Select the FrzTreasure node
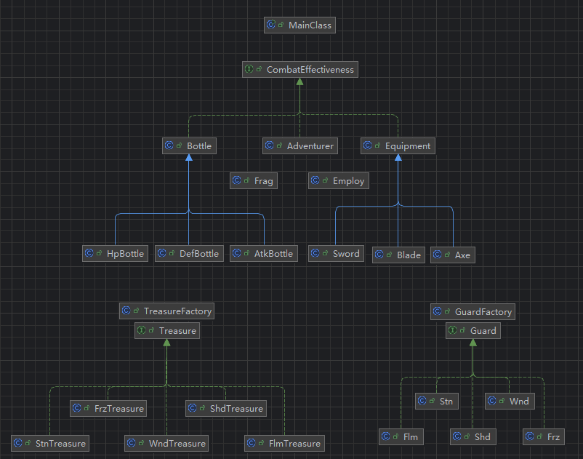The width and height of the screenshot is (583, 459). (109, 408)
